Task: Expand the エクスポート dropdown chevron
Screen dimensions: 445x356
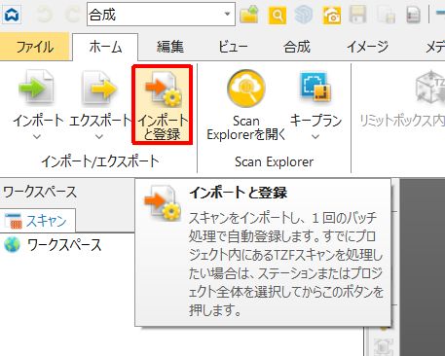Action: tap(99, 136)
